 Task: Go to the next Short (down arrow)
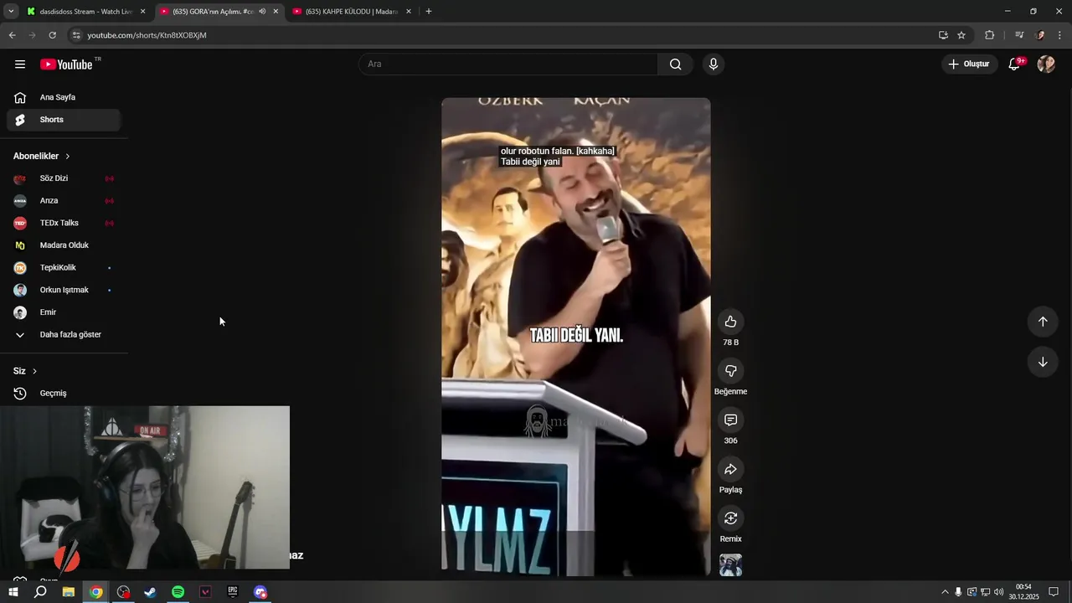click(x=1043, y=362)
